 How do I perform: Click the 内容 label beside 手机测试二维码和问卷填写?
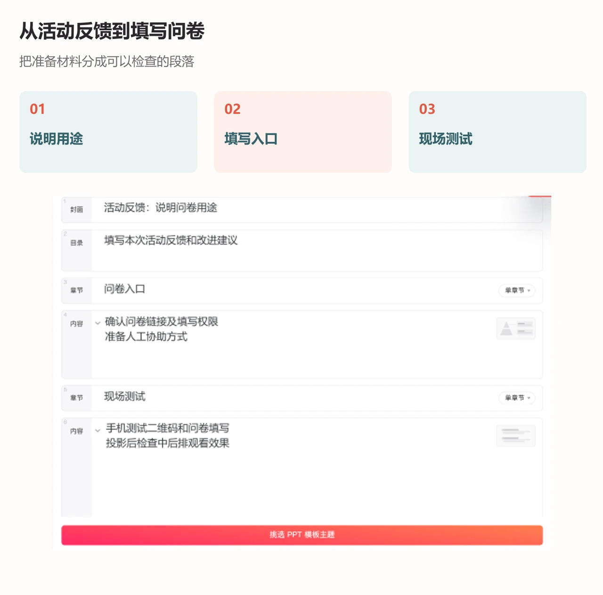point(77,431)
